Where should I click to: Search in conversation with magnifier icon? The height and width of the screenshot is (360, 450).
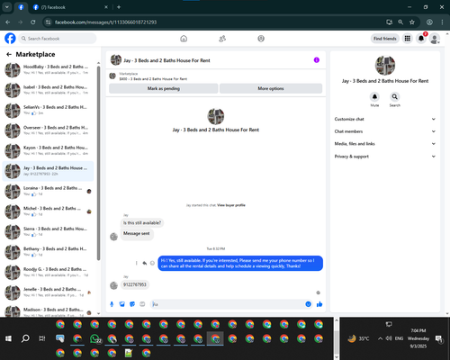[x=394, y=96]
